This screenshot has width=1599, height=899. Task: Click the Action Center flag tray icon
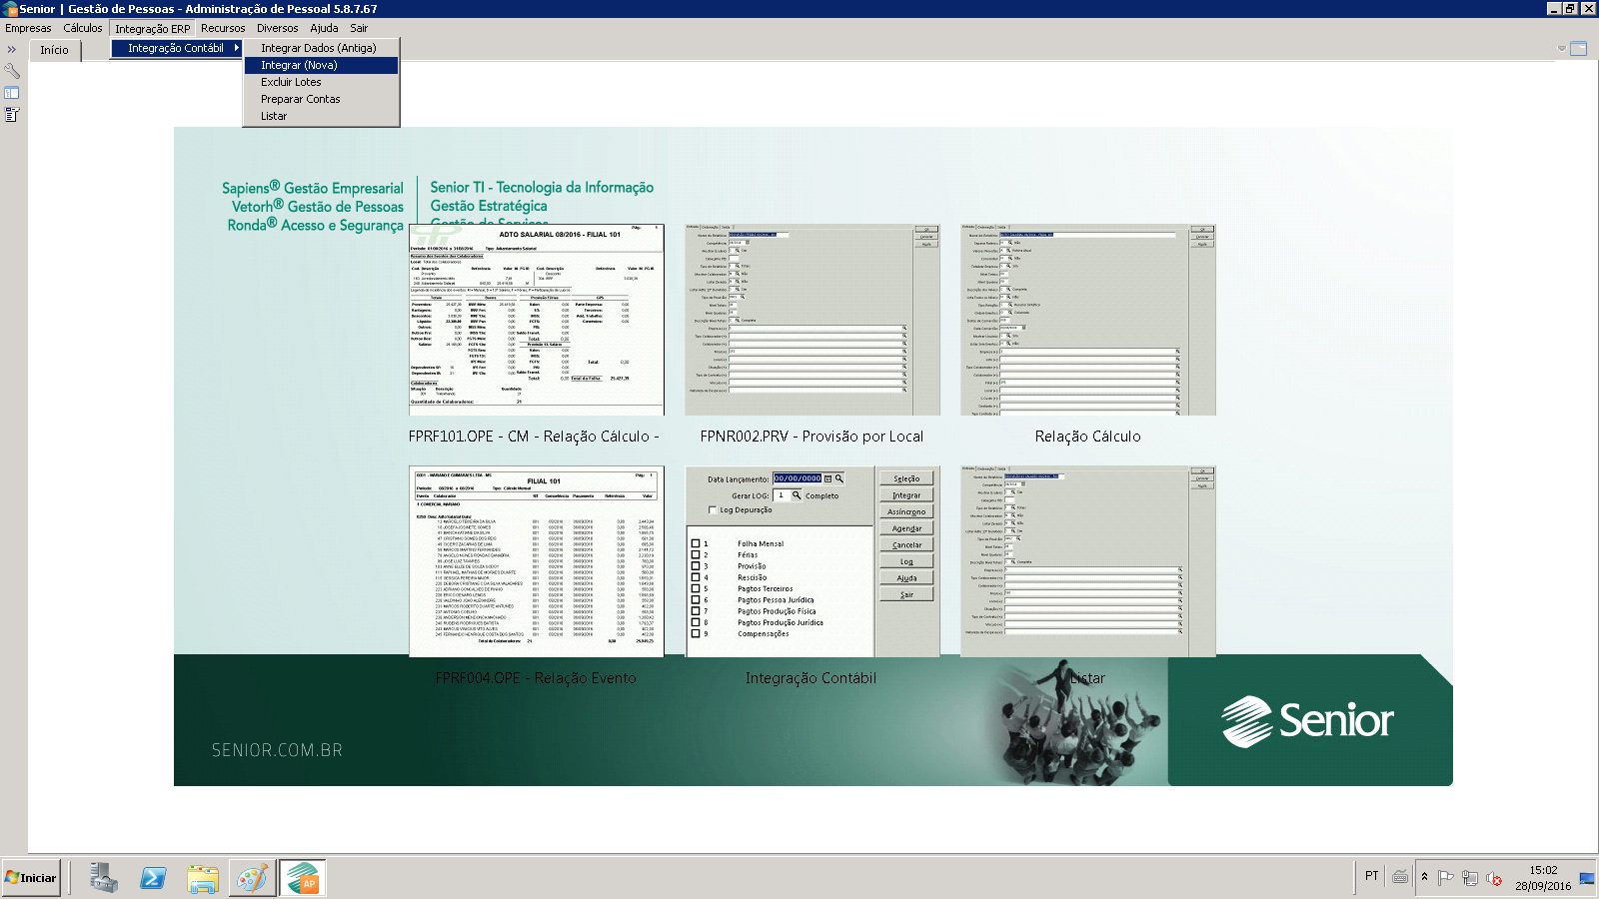pos(1445,878)
